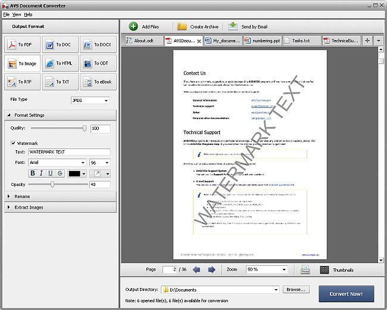Go to the previous page with the left arrow

(196, 269)
